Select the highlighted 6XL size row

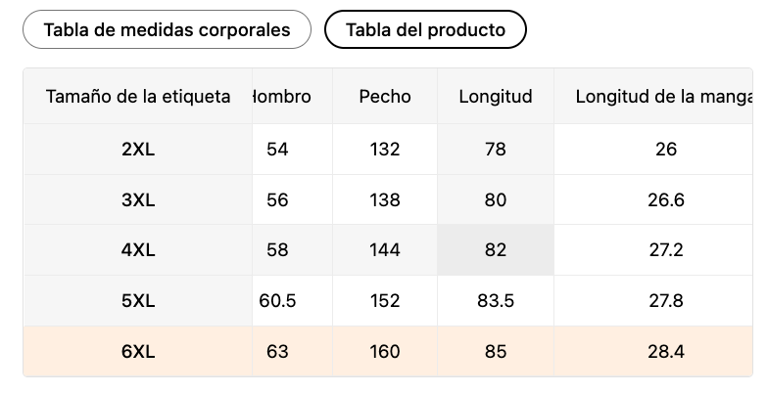(388, 352)
